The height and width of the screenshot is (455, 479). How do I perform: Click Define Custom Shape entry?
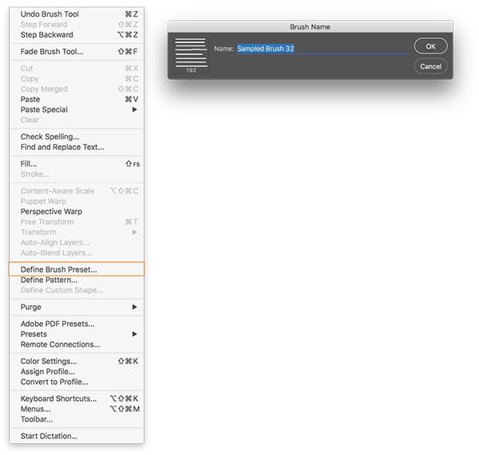pos(77,290)
